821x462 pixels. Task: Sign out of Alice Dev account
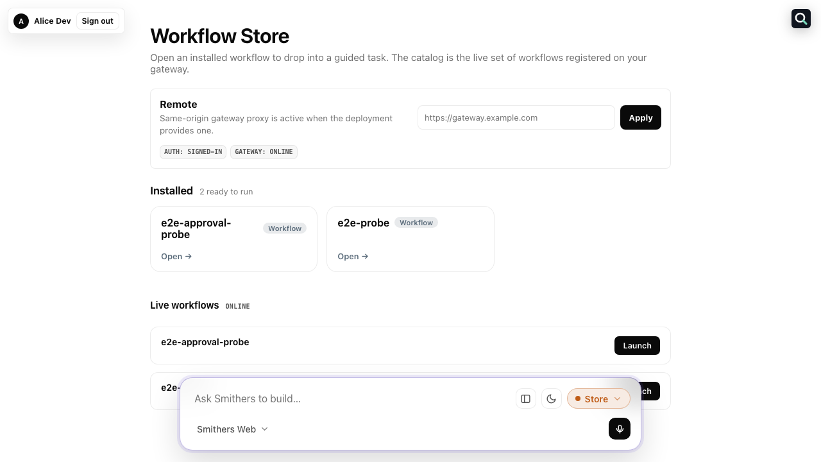coord(97,21)
